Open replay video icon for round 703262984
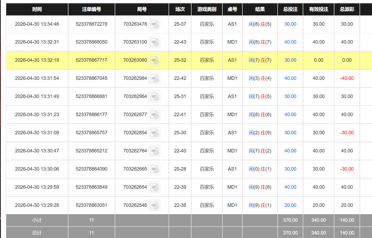372x238 pixels. point(154,79)
